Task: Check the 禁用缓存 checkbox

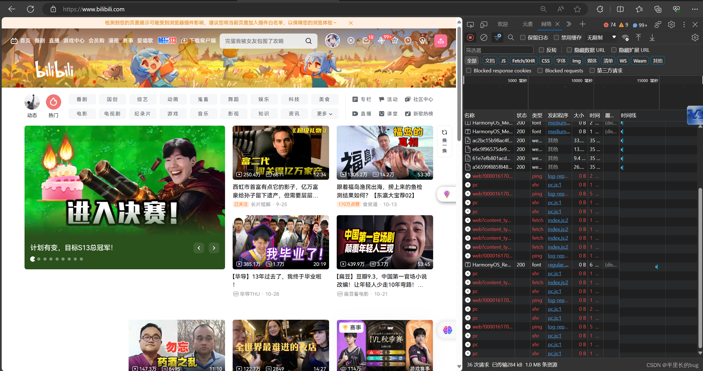Action: tap(556, 37)
